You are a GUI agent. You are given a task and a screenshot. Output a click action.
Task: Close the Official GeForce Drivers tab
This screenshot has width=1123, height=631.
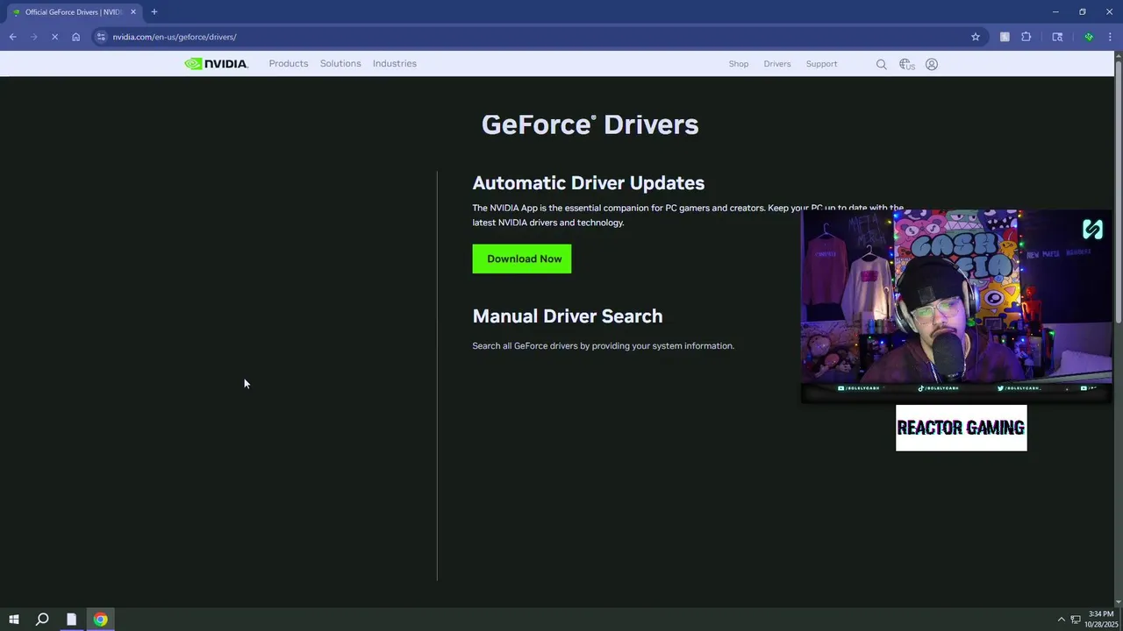tap(133, 12)
